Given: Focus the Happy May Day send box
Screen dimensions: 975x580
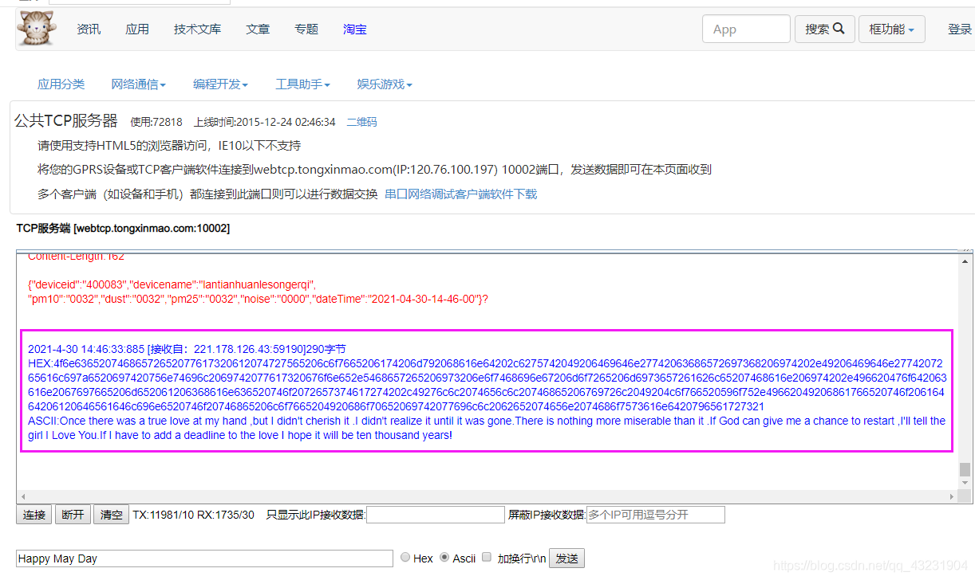Looking at the screenshot, I should click(x=204, y=558).
